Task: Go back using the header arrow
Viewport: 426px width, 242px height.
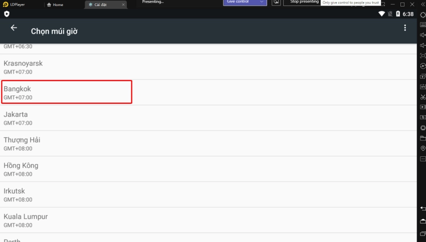Action: (14, 29)
